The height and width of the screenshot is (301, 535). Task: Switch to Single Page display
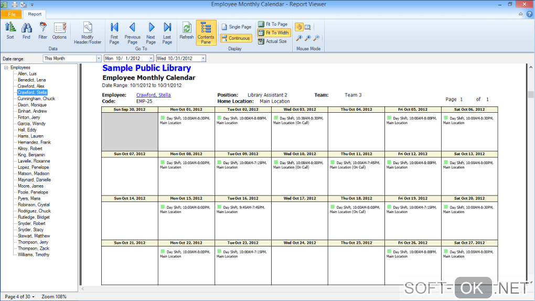point(236,27)
